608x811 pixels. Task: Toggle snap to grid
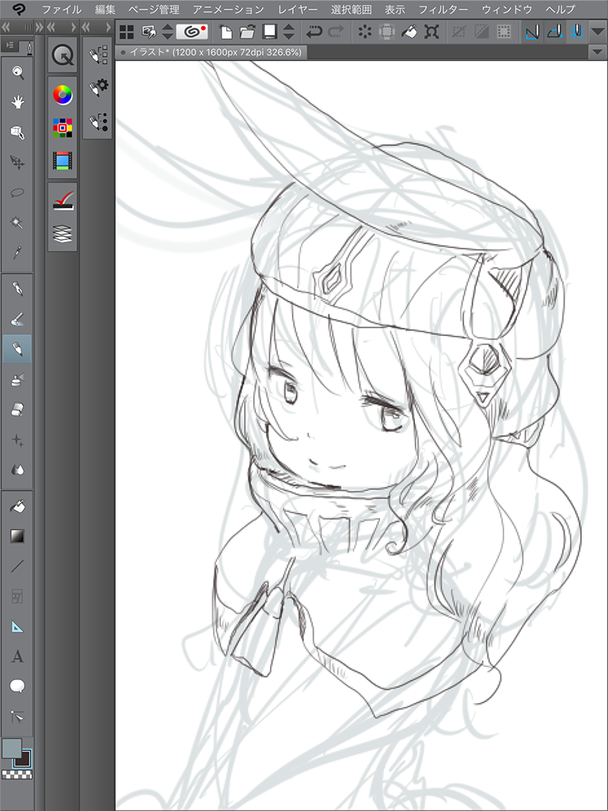[577, 32]
